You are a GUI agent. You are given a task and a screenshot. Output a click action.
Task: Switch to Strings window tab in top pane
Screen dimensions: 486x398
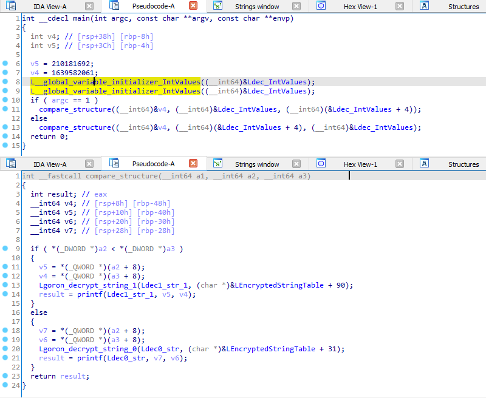[257, 7]
